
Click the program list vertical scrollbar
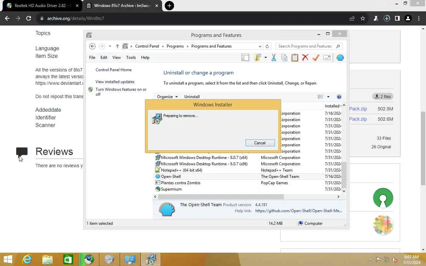point(344,175)
